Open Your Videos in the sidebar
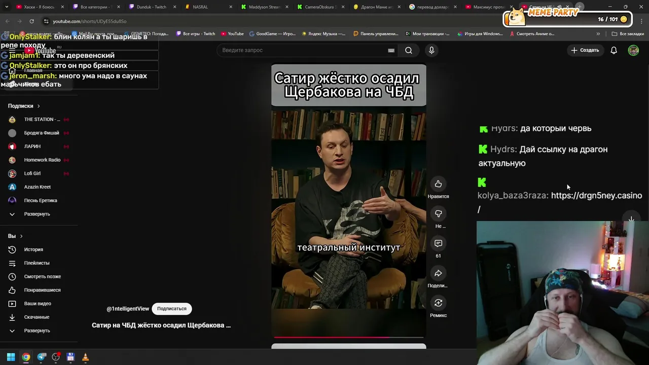The height and width of the screenshot is (365, 649). coord(39,304)
